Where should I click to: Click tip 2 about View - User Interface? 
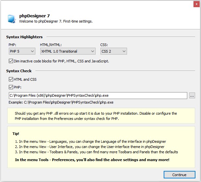[x=90, y=147]
